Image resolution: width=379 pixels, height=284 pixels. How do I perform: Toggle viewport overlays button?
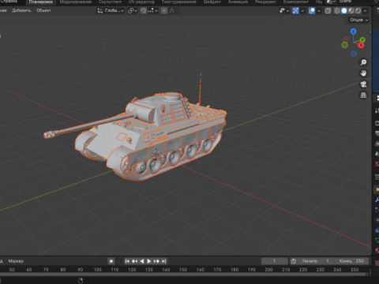(x=312, y=10)
